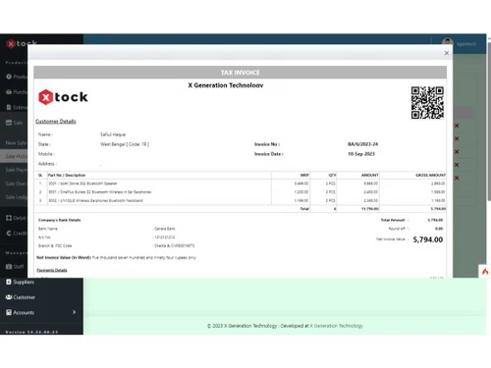The image size is (491, 368).
Task: Click the Canara Bank name value
Action: (165, 229)
